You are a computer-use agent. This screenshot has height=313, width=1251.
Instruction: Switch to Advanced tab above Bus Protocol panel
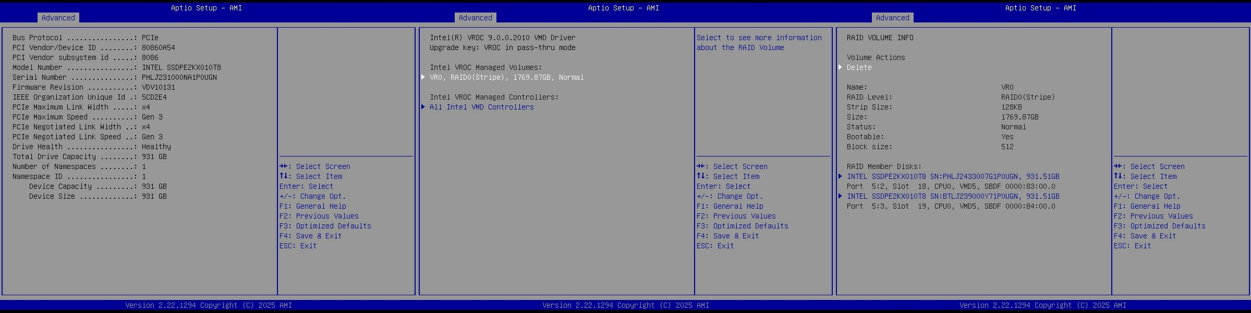pos(58,18)
